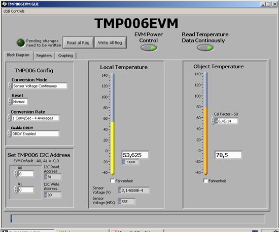Image resolution: width=279 pixels, height=232 pixels.
Task: Enable Fahrenheit for Local Temperature
Action: (113, 181)
